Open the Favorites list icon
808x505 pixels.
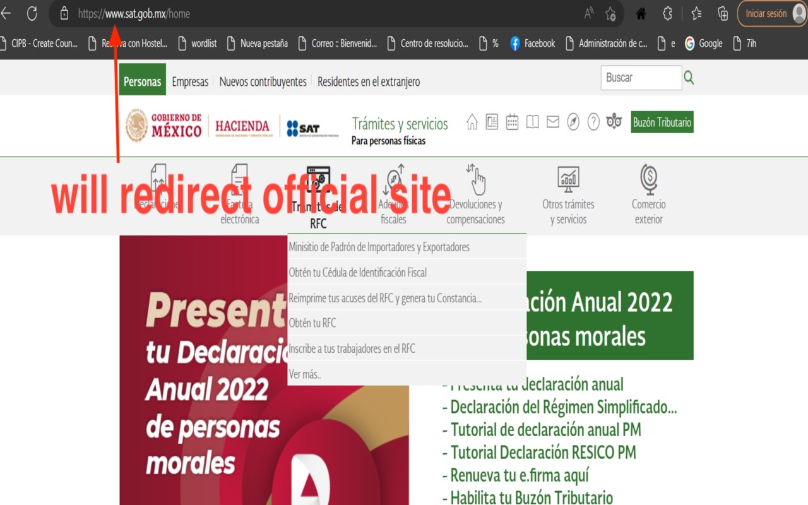point(696,13)
